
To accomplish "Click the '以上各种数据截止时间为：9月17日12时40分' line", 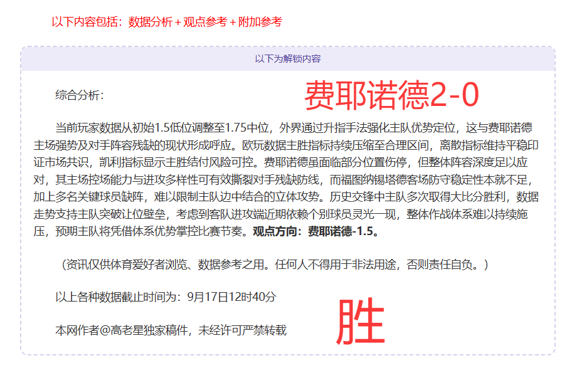I will point(166,297).
